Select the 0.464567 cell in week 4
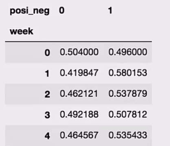Viewport: 170px width, 146px height. coord(79,135)
